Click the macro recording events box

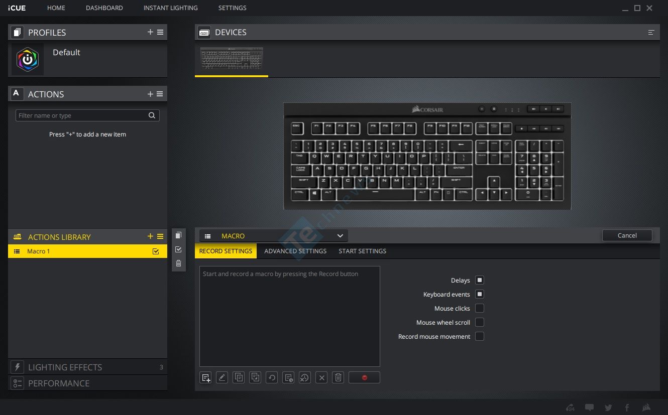click(290, 316)
